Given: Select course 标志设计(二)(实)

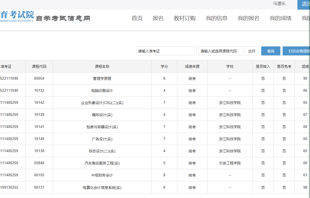Looking at the screenshot, I should click(102, 151).
